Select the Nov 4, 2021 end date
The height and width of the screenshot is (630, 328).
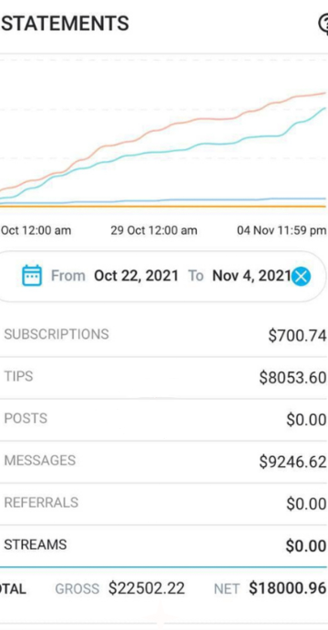[251, 276]
